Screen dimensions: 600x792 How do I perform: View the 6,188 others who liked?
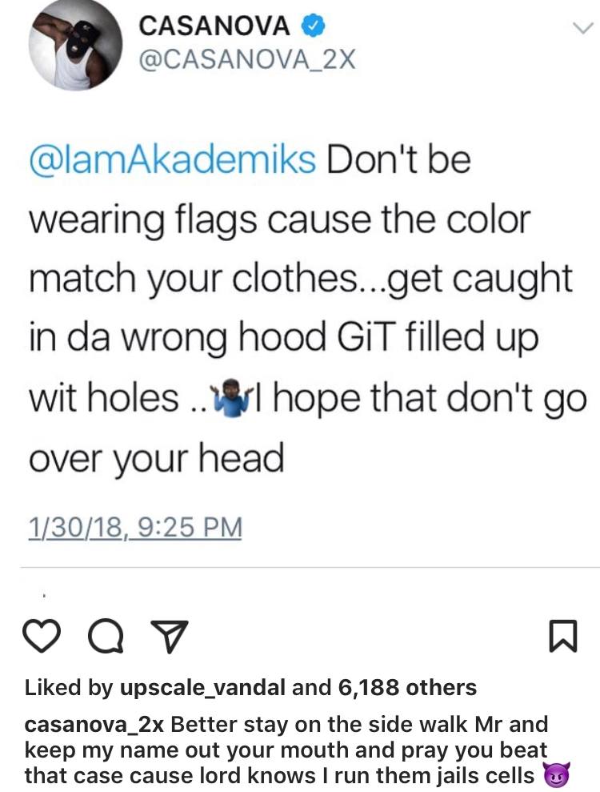pyautogui.click(x=408, y=687)
